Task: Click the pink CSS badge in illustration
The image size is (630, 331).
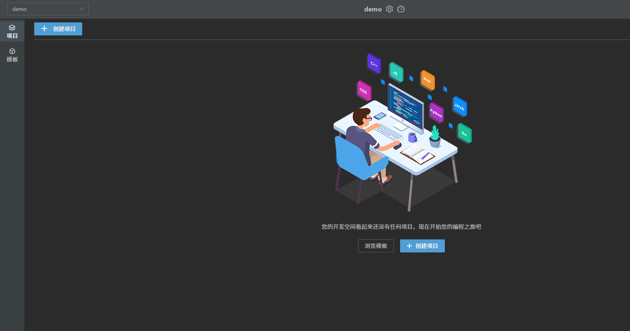Action: [x=364, y=91]
